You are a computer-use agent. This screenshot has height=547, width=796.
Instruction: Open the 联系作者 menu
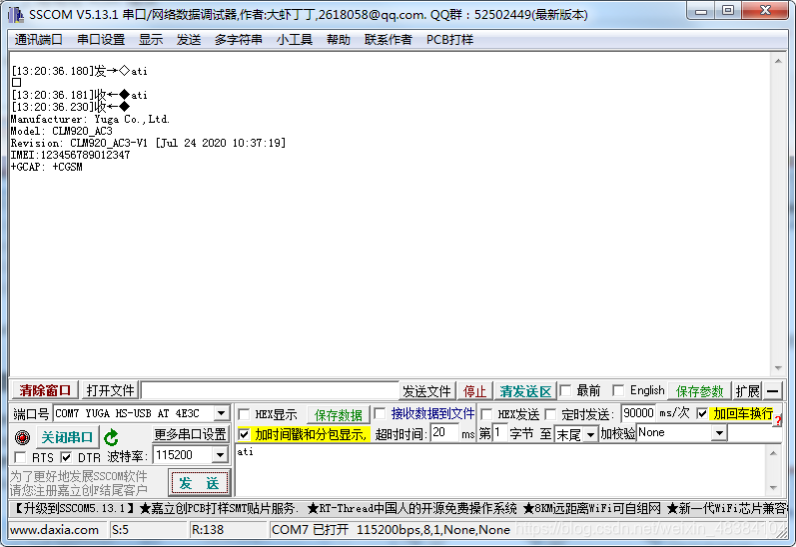coord(388,40)
